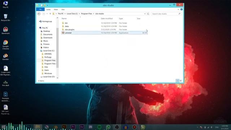Launch Google Chrome from the desktop

[x=6, y=45]
